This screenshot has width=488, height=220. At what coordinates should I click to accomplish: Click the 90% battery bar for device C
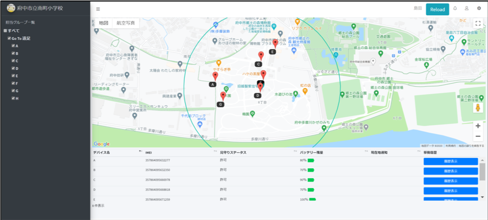[x=311, y=180]
